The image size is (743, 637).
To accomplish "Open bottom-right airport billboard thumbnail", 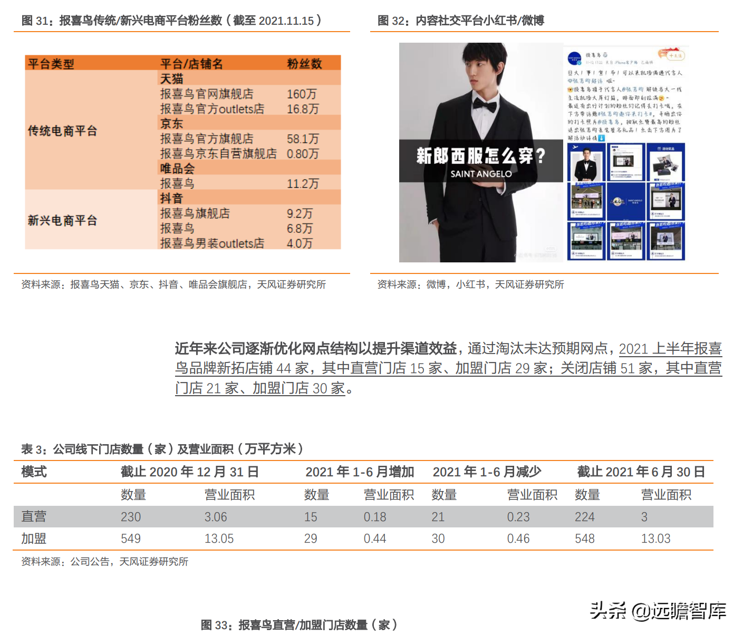I will point(667,241).
